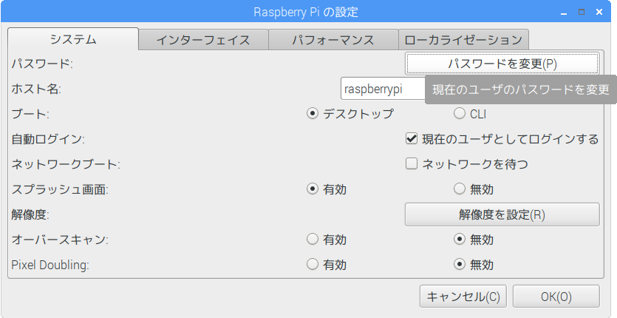
Task: Uncheck 現在のユーザとしてログインする checkbox
Action: pyautogui.click(x=502, y=139)
